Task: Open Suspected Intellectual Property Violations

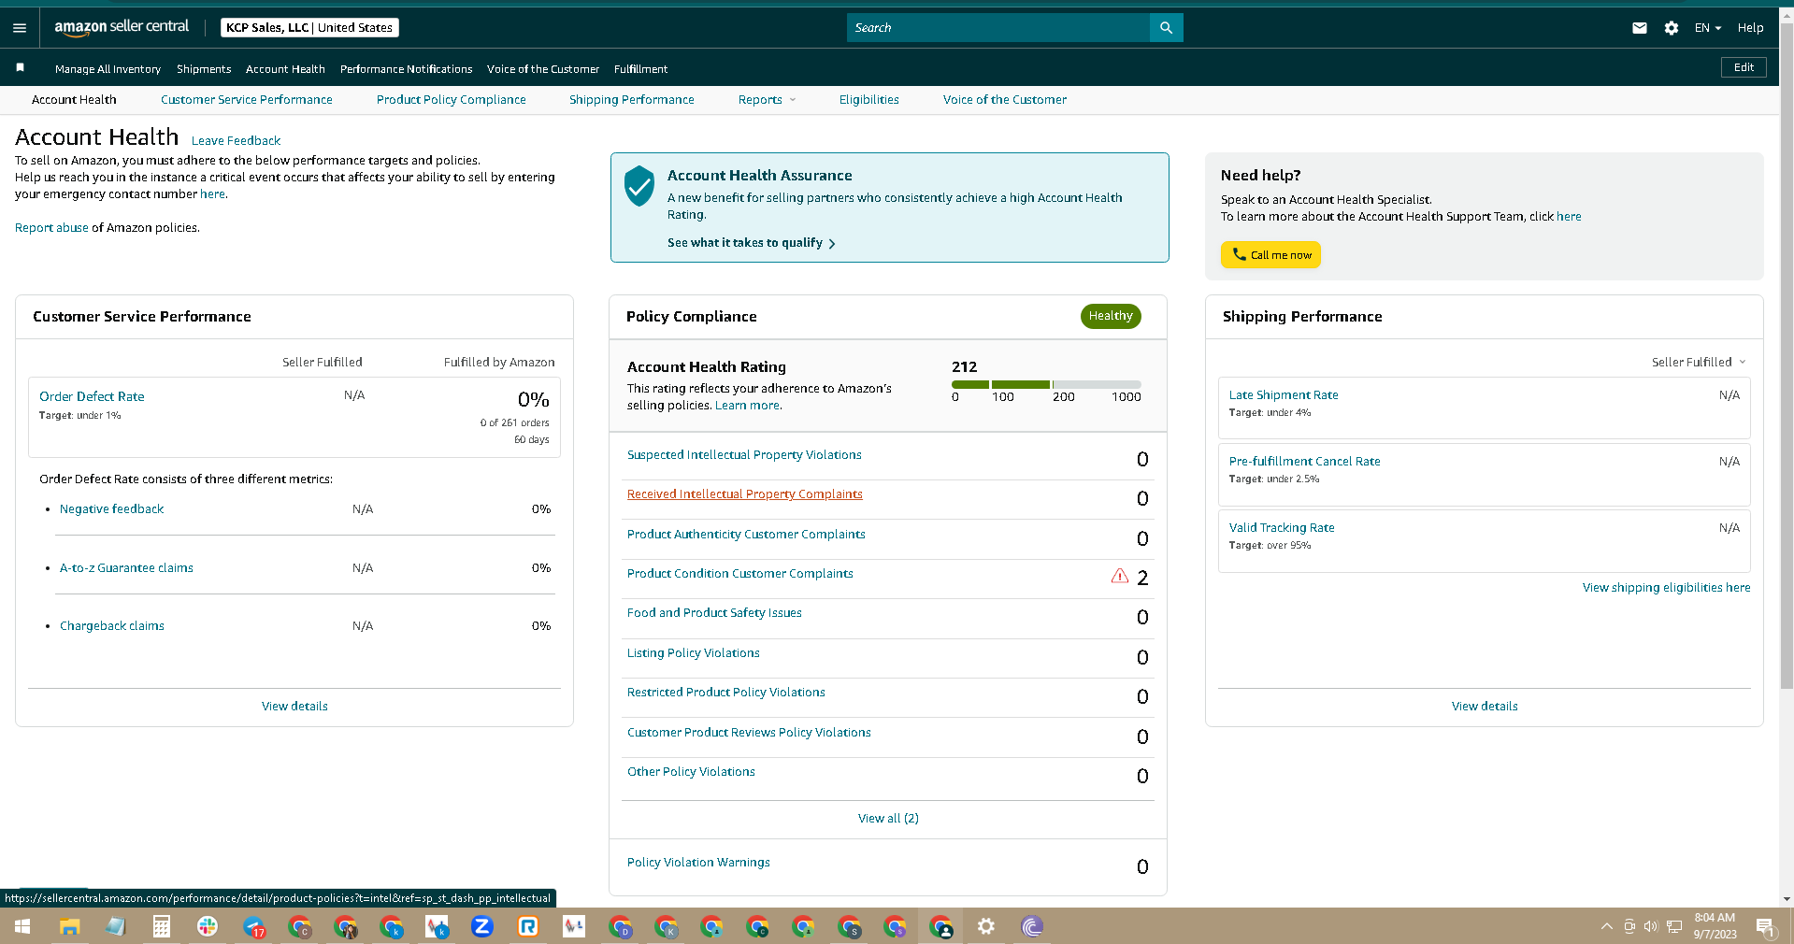Action: tap(744, 455)
